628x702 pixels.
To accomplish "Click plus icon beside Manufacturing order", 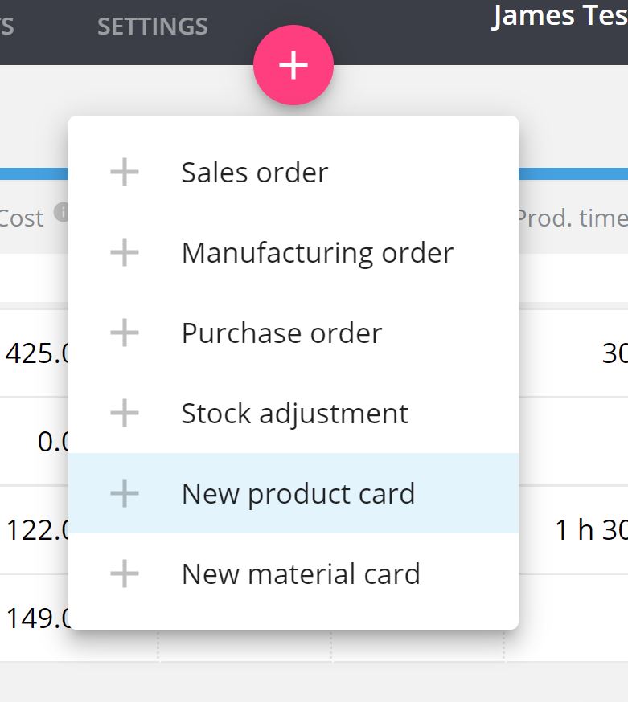I will point(124,252).
